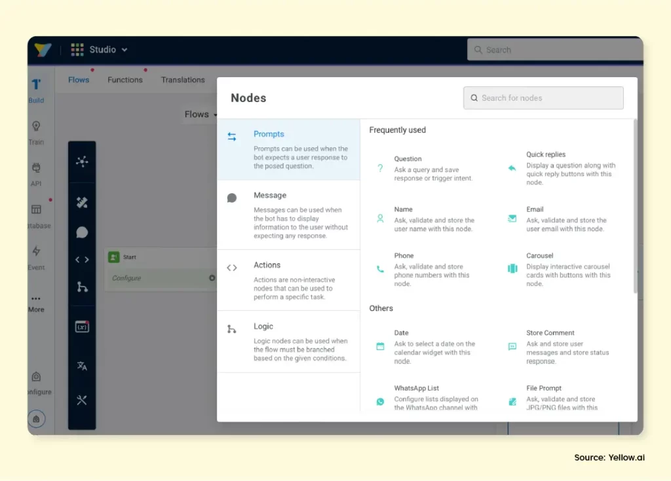Viewport: 671px width, 481px height.
Task: Click the code brackets icon in dark toolbar
Action: [x=82, y=260]
